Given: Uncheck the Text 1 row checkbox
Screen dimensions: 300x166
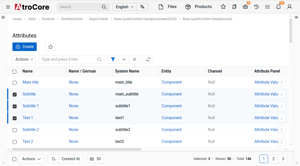Looking at the screenshot, I should (x=15, y=118).
